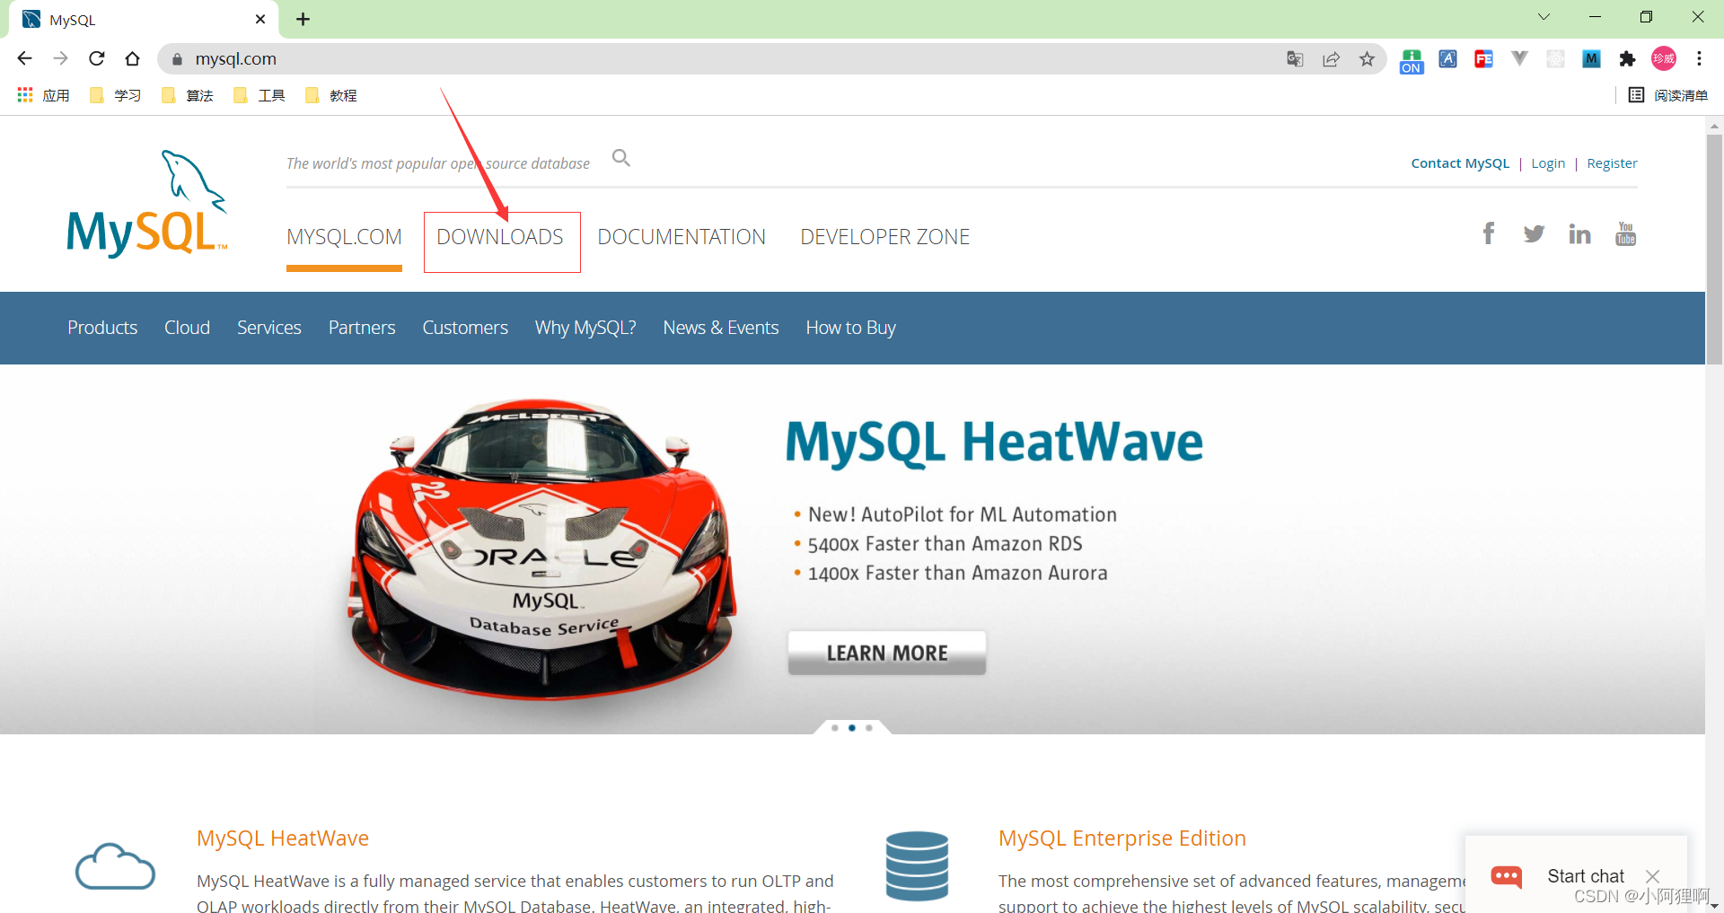1724x913 pixels.
Task: Click the Contact MySQL link
Action: (x=1460, y=163)
